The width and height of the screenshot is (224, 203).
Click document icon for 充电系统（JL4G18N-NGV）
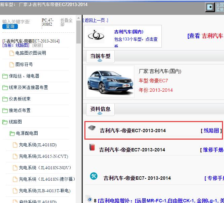15,168
